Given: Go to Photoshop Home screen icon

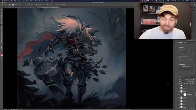Looking at the screenshot, I should 2,5.
